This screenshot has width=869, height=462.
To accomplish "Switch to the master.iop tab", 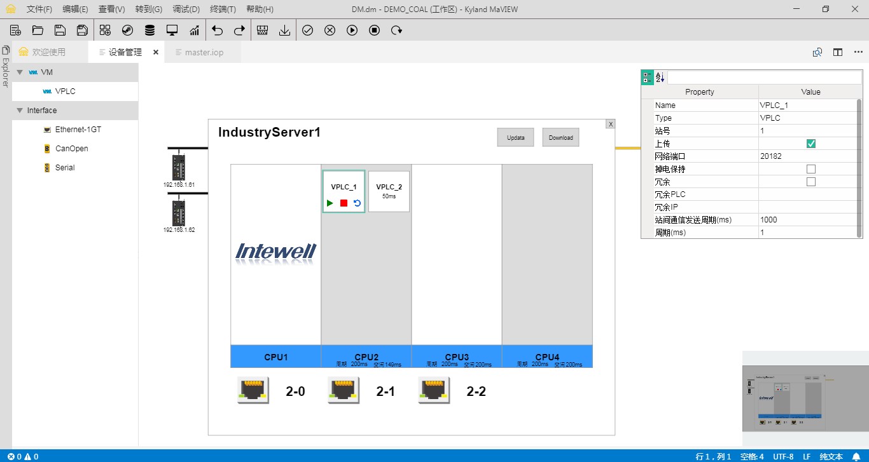I will [204, 52].
